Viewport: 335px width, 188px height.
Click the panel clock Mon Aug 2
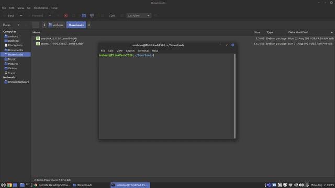[322, 185]
